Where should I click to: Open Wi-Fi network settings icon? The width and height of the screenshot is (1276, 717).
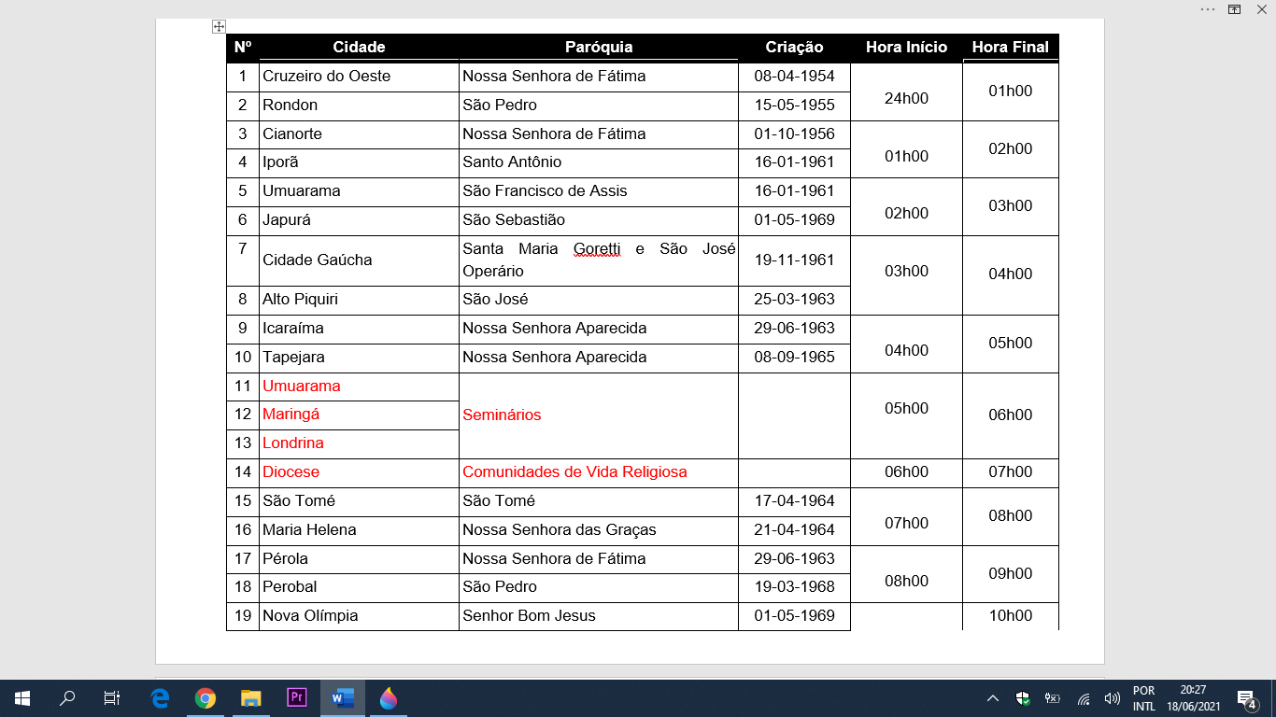pyautogui.click(x=1084, y=698)
